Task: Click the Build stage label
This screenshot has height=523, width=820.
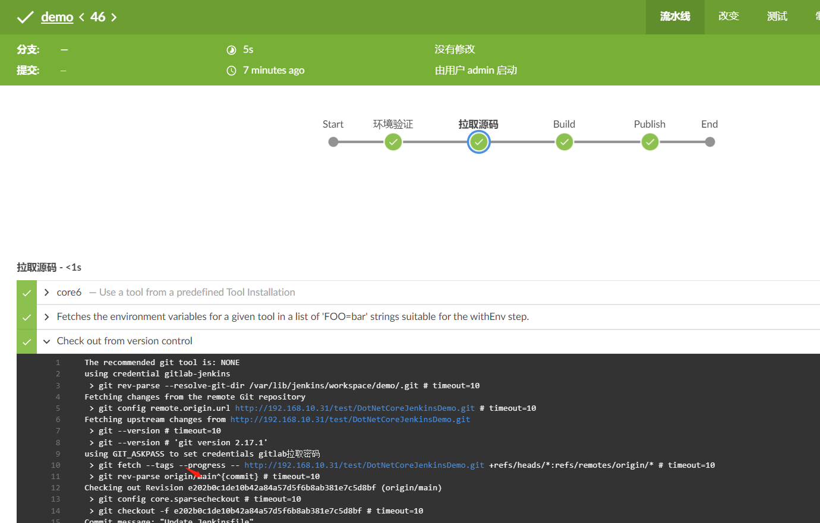Action: 564,124
